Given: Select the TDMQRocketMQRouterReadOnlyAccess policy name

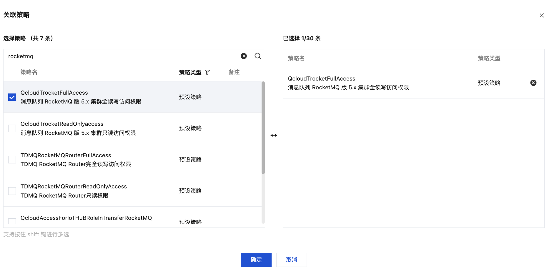Looking at the screenshot, I should [x=74, y=187].
